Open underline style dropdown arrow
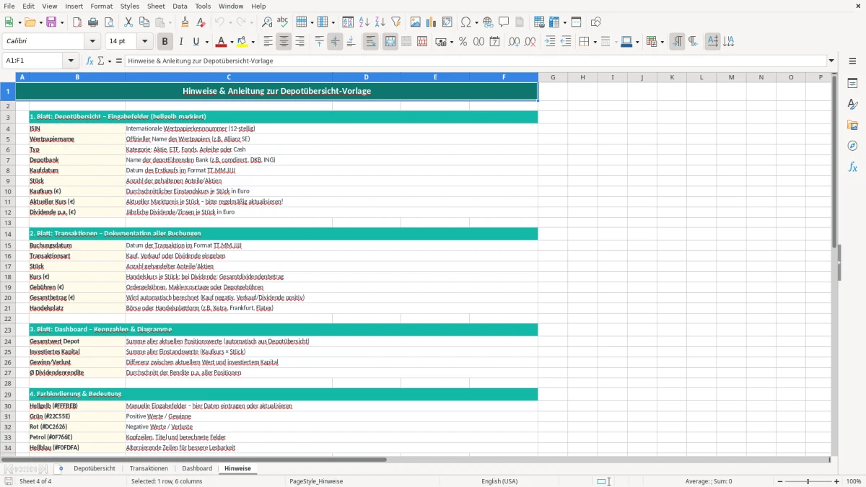866x487 pixels. (x=206, y=42)
